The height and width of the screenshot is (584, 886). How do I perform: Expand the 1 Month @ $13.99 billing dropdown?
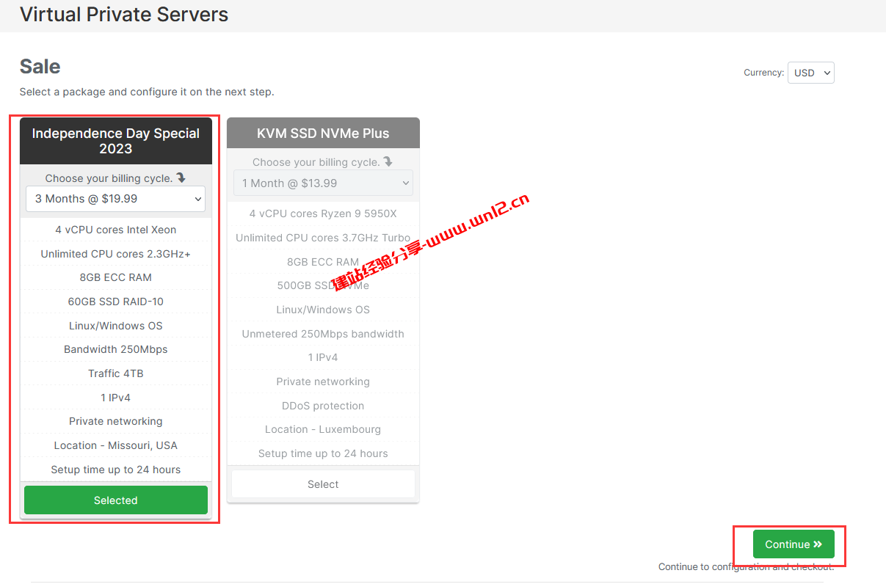click(323, 183)
